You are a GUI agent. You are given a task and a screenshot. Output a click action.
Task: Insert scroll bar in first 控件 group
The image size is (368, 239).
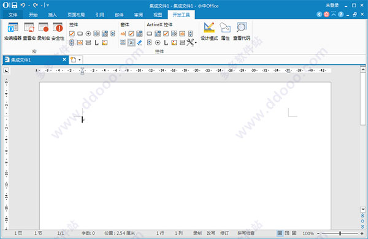pos(113,34)
